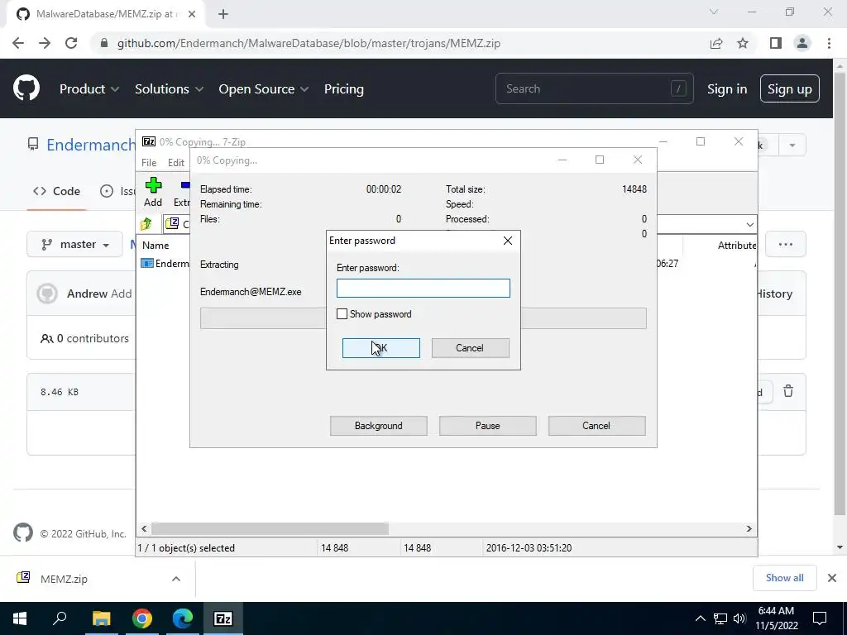Click 7-Zip icon in taskbar

click(223, 618)
